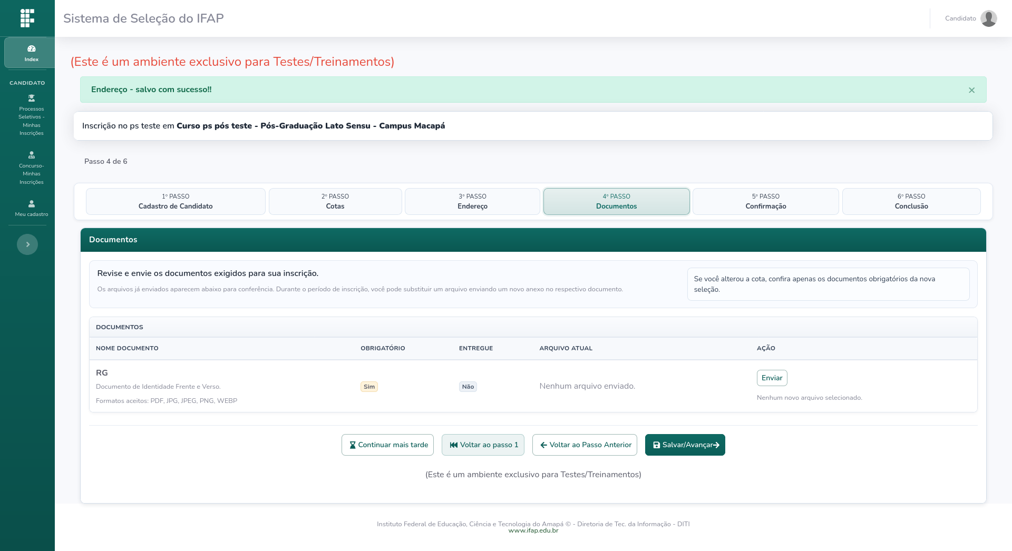
Task: Click Voltar ao Passo Anterior button
Action: [585, 445]
